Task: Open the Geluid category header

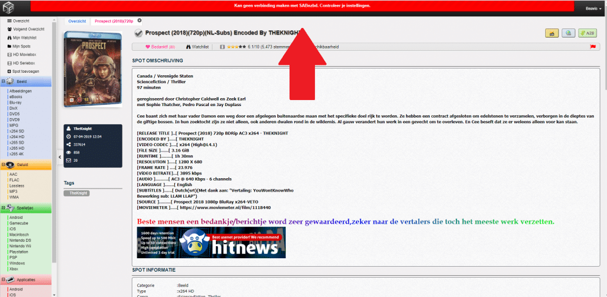Action: 25,165
